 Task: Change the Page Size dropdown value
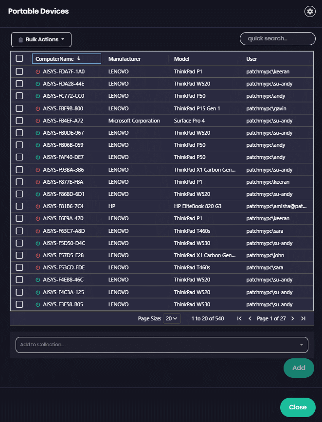(x=172, y=318)
